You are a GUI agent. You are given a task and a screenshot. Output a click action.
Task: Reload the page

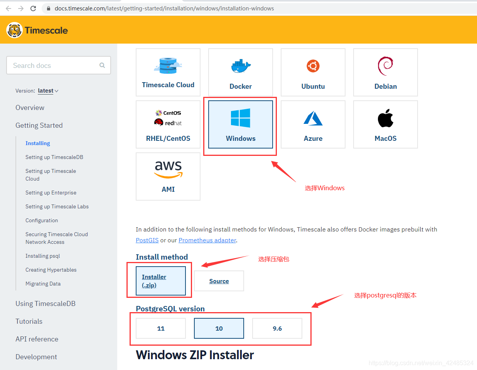(x=33, y=8)
